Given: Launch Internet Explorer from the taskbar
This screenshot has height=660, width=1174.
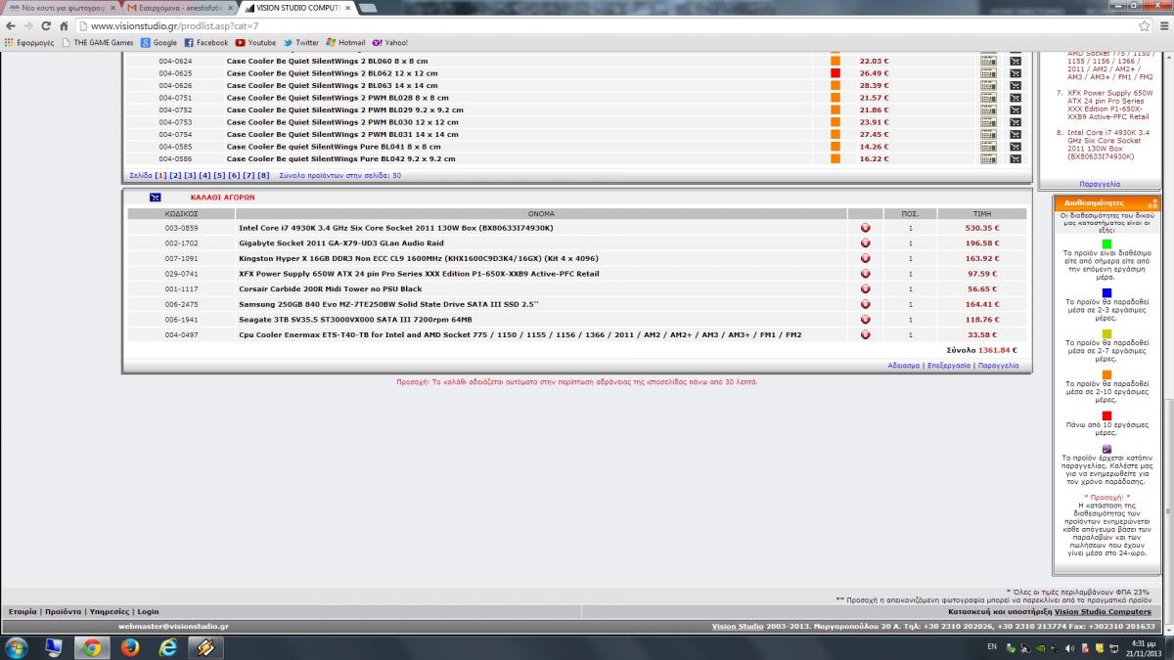Looking at the screenshot, I should pyautogui.click(x=167, y=647).
